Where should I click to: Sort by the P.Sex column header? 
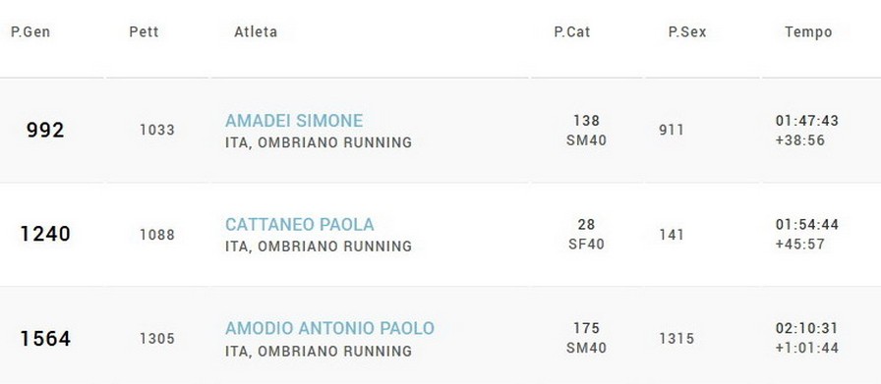pos(687,32)
